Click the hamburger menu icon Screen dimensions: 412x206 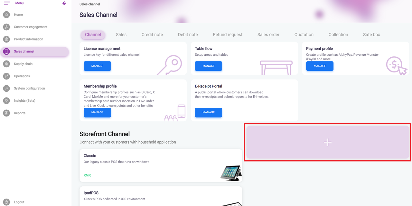7,3
